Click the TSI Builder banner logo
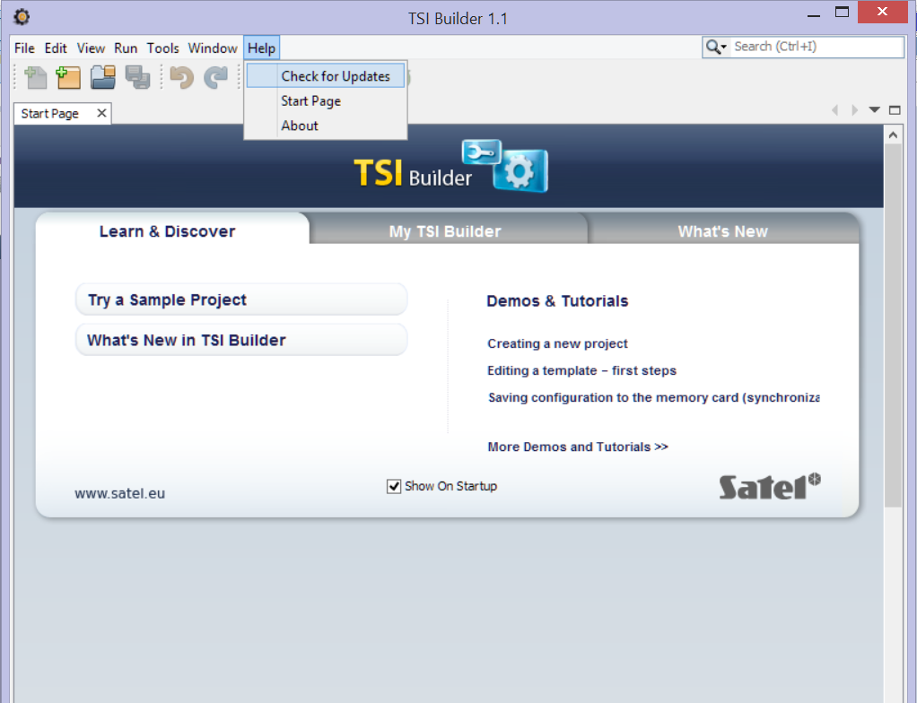 pos(451,167)
